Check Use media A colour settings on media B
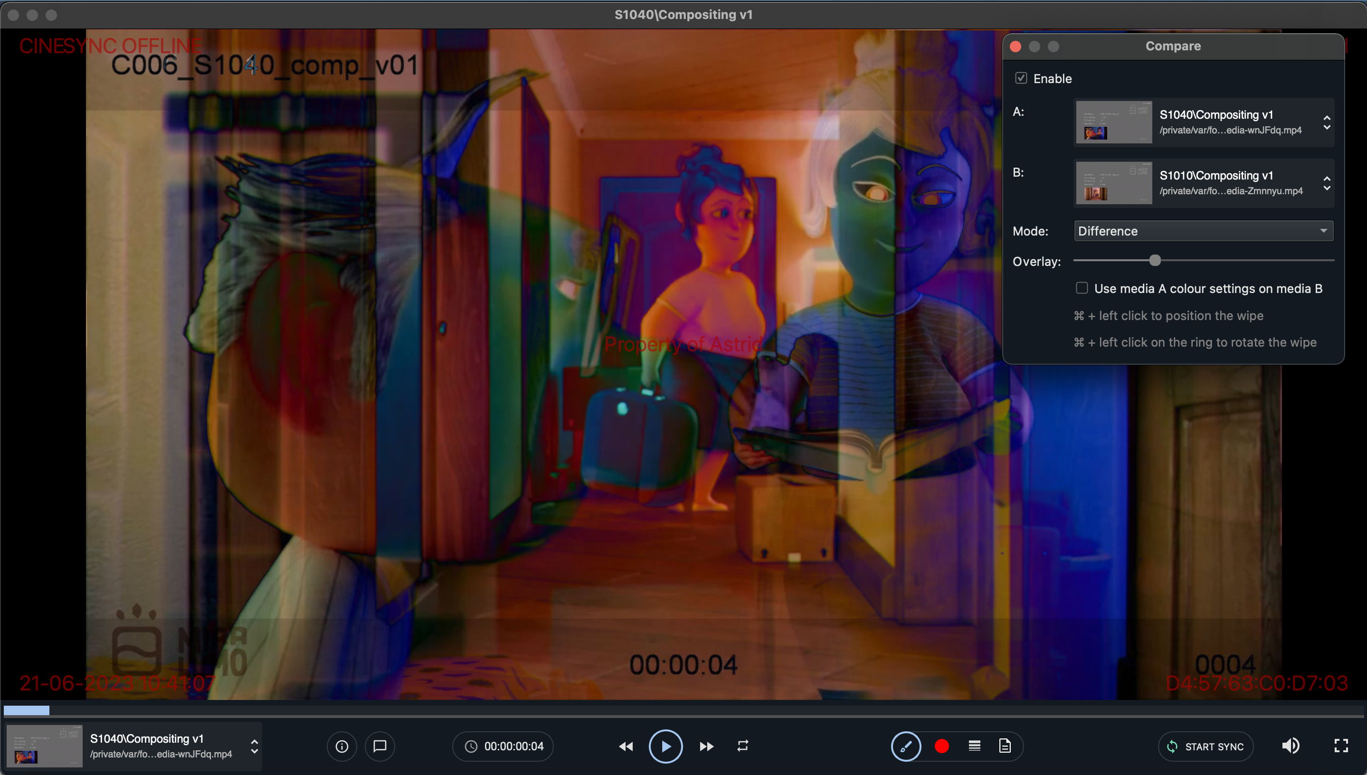The height and width of the screenshot is (775, 1367). [x=1082, y=288]
